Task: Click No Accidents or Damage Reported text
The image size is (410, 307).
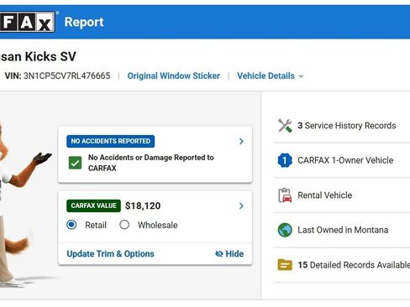Action: [151, 163]
